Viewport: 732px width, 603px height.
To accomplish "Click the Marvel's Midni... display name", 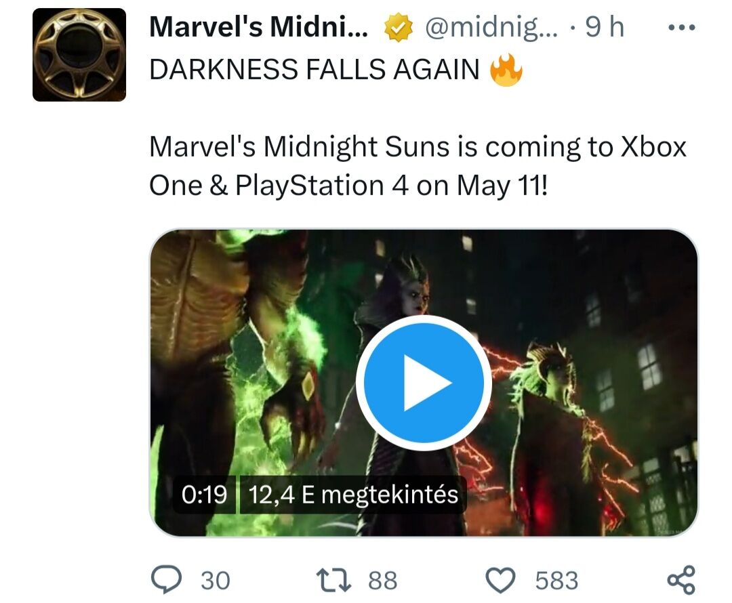I will [x=260, y=28].
